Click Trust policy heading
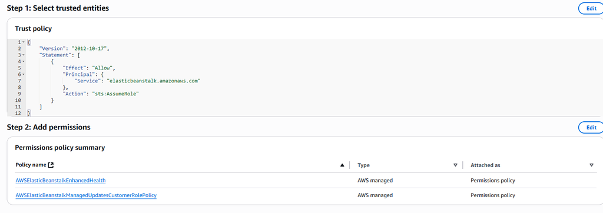 coord(33,28)
